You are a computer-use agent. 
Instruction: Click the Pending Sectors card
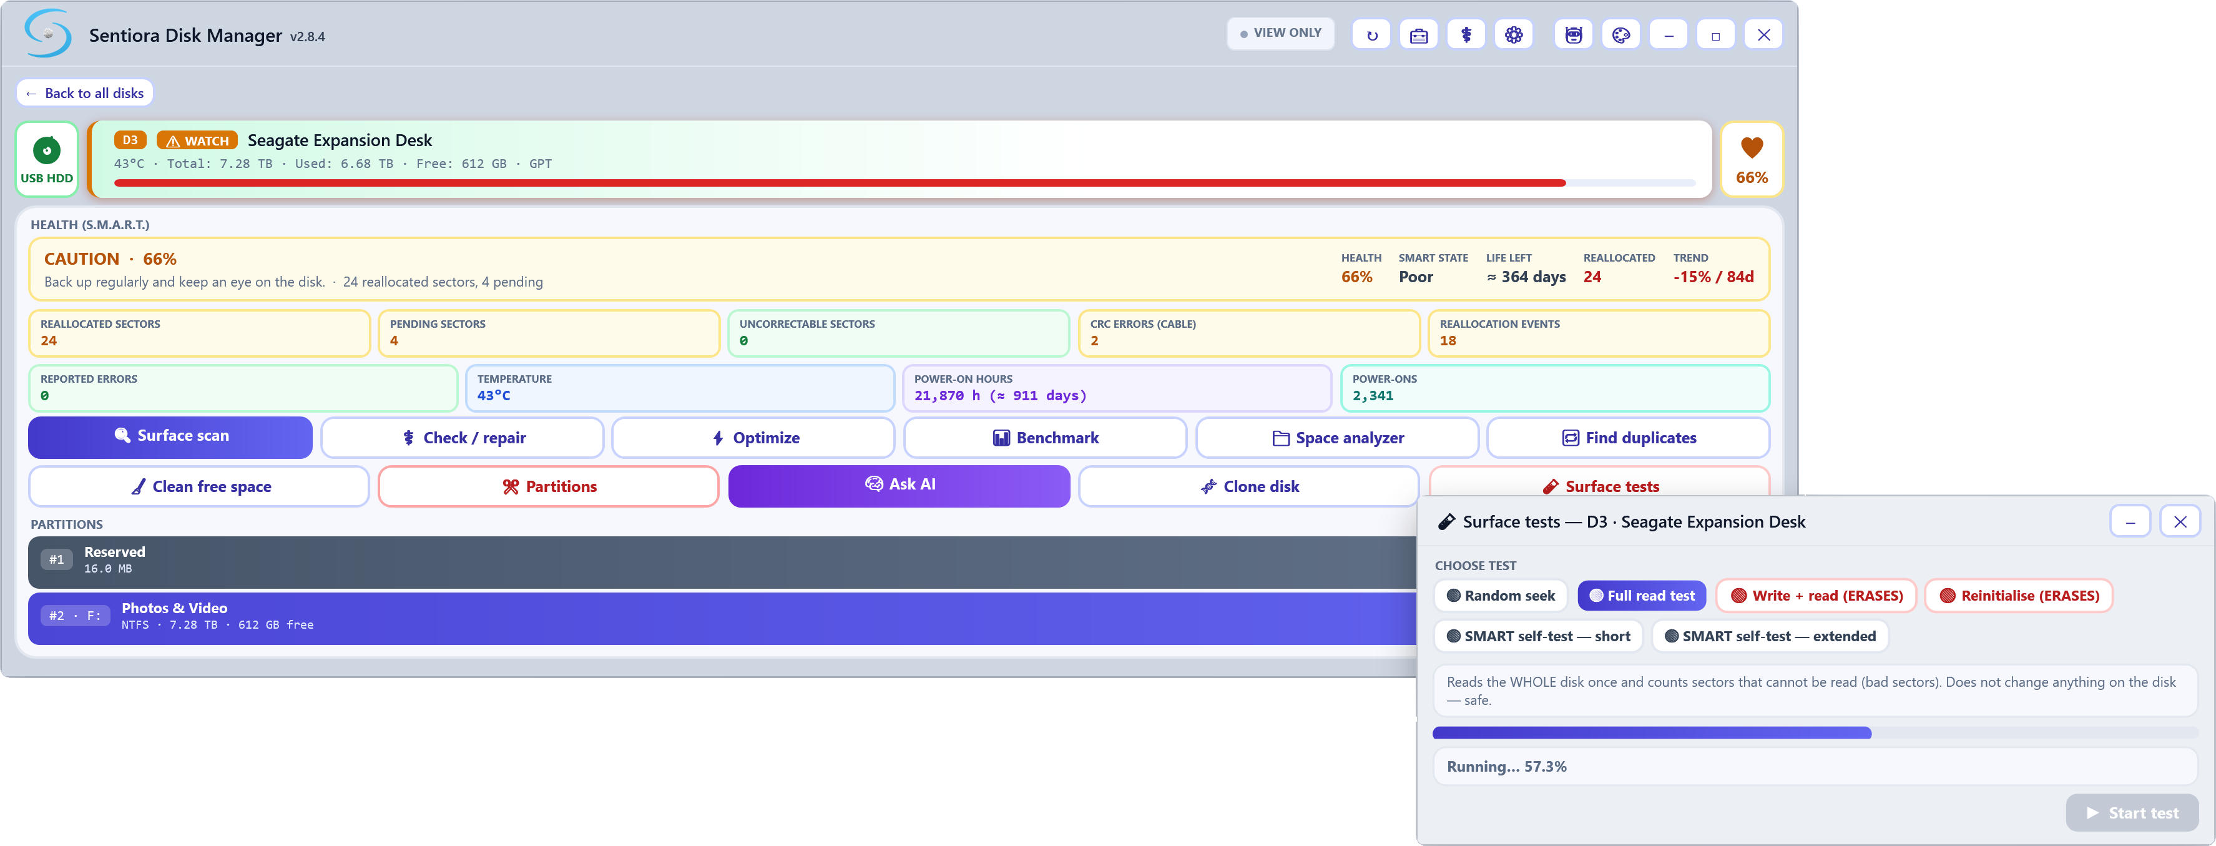coord(549,333)
